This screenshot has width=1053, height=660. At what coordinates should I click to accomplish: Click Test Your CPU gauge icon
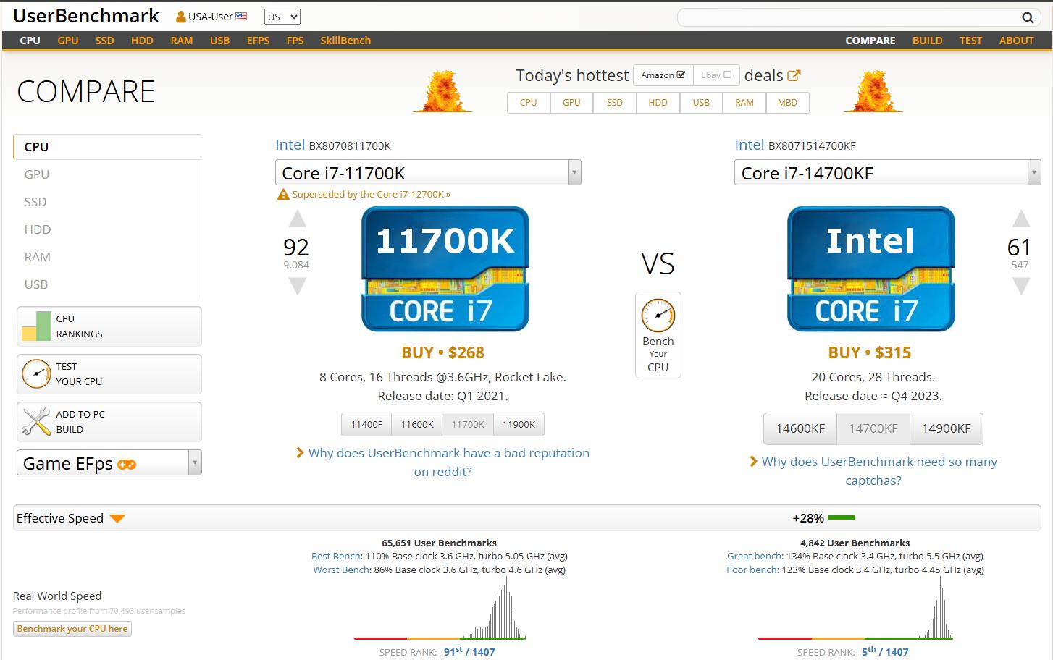(x=36, y=374)
